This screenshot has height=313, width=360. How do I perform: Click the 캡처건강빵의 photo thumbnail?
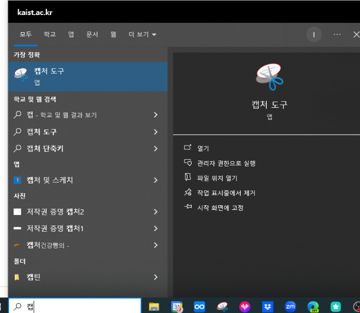pos(17,245)
